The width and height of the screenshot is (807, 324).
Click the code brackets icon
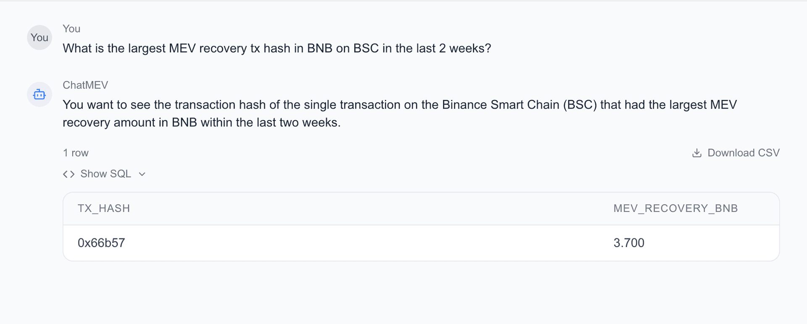click(69, 174)
